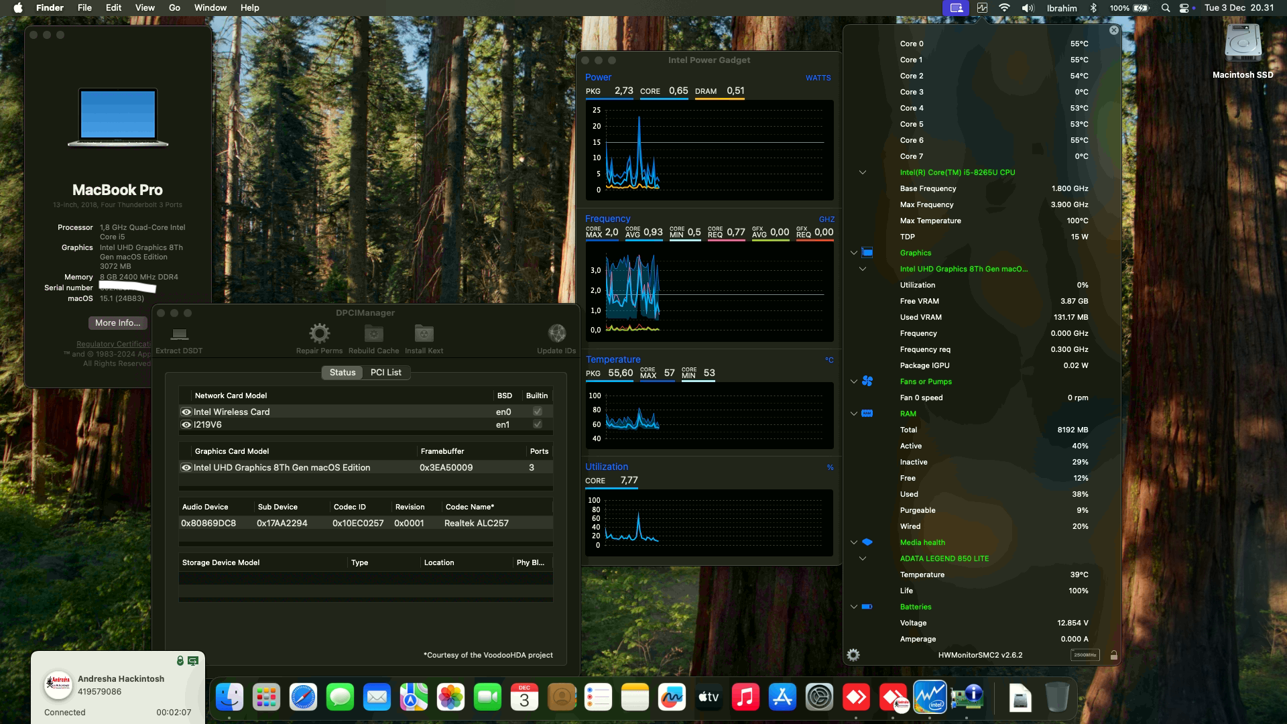Open HWMonitorSMC2 settings gear

coord(853,655)
